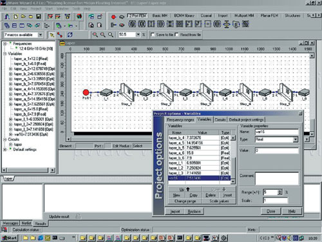Image resolution: width=322 pixels, height=242 pixels.
Task: Enable the Read from file checkbox
Action: pyautogui.click(x=176, y=35)
